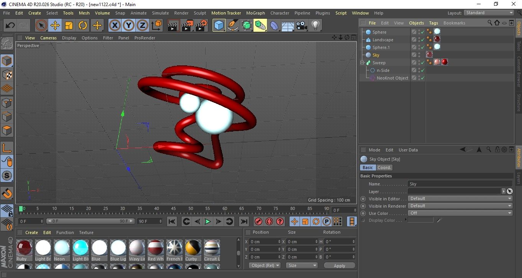Click the Apply button
This screenshot has width=522, height=278.
coord(339,265)
